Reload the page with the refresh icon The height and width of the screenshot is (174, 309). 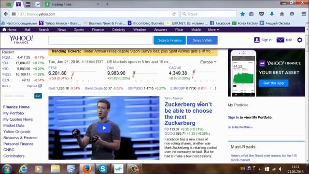(x=174, y=14)
